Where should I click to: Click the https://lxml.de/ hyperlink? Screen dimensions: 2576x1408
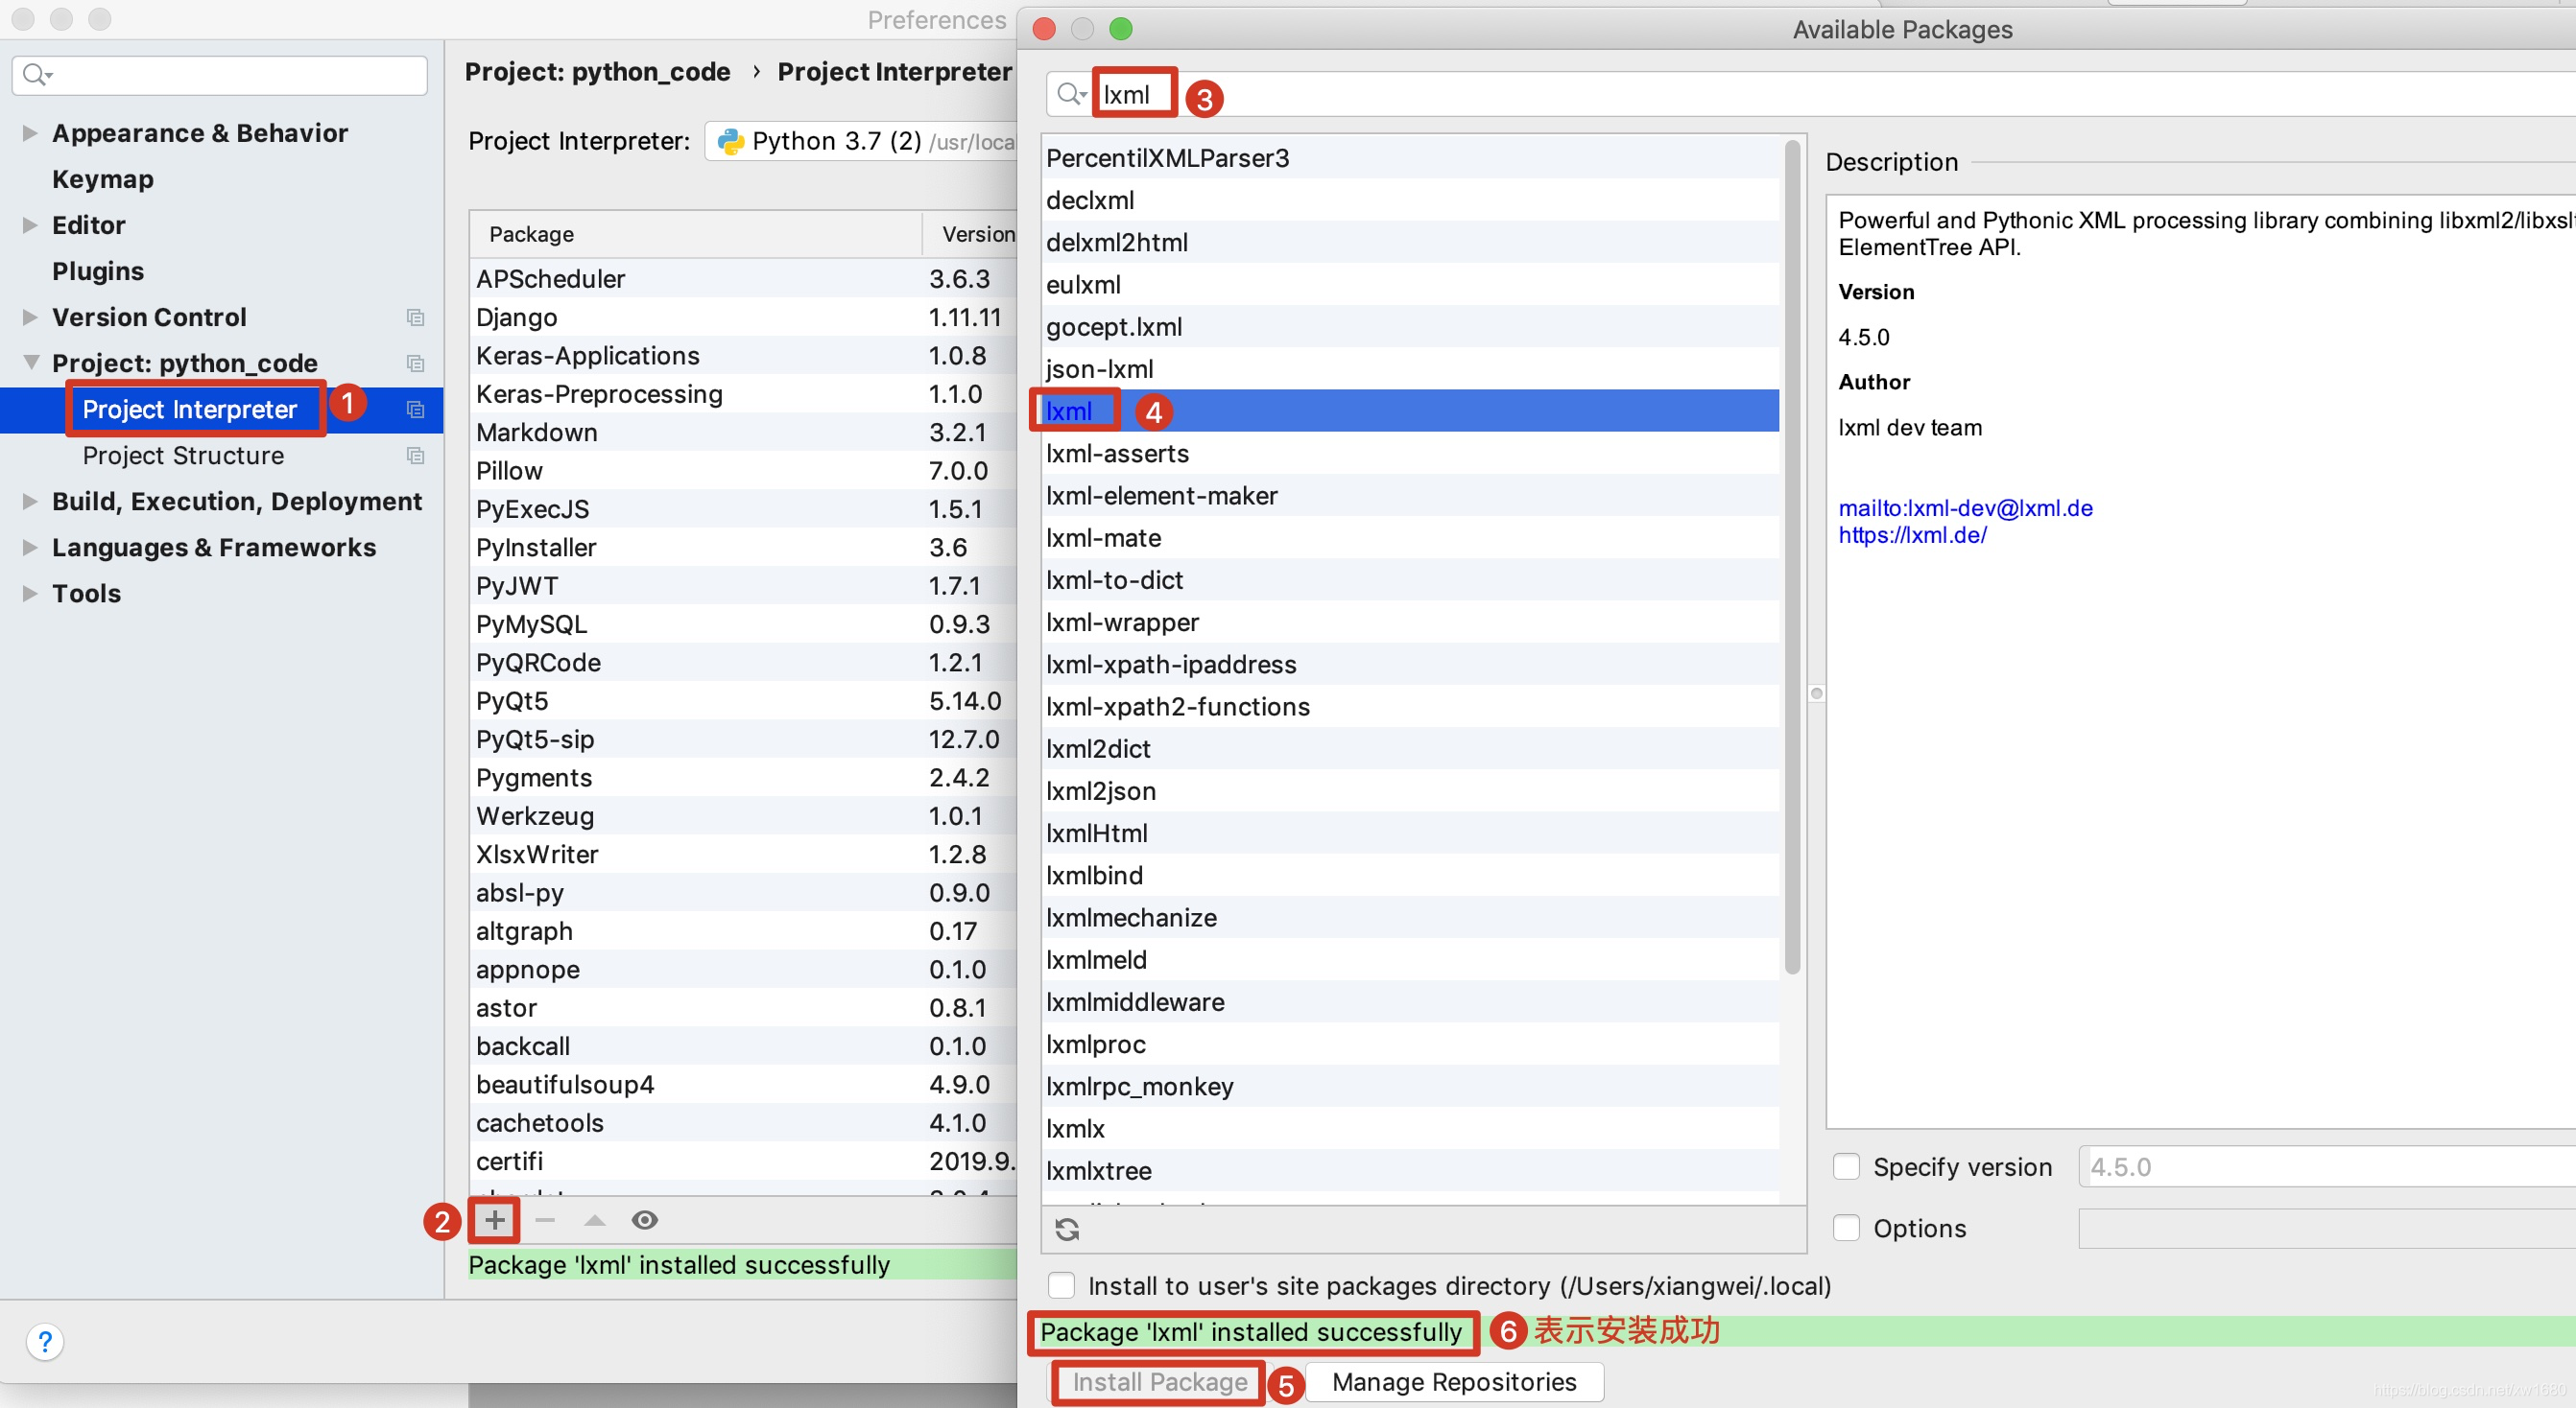tap(1908, 534)
